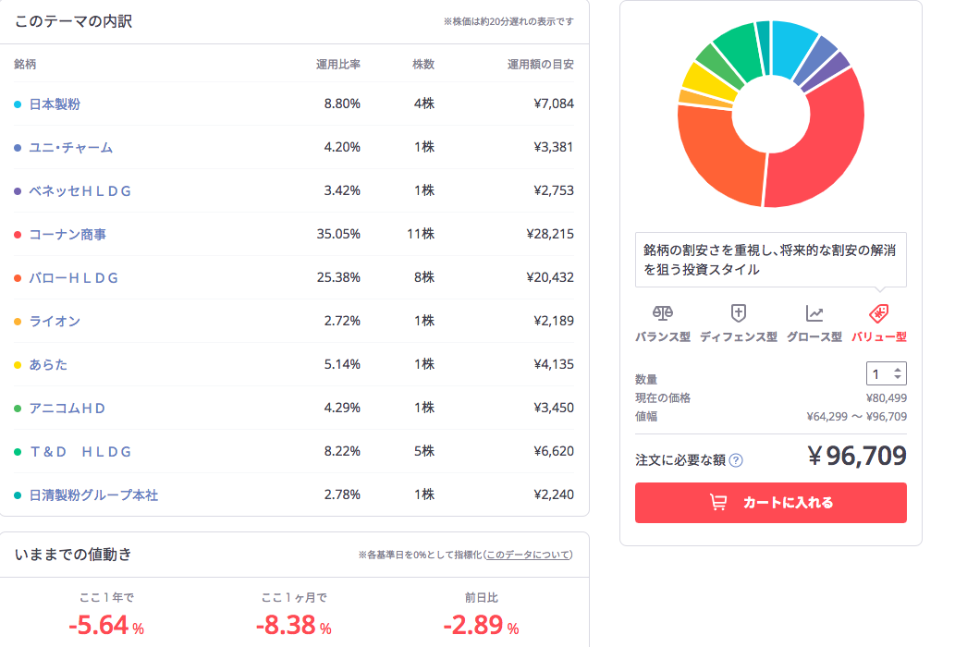
Task: Click the 株数 column header
Action: coord(423,65)
